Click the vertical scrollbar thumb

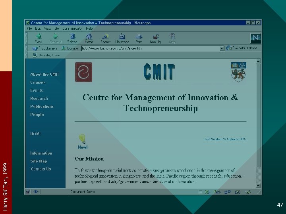click(258, 115)
